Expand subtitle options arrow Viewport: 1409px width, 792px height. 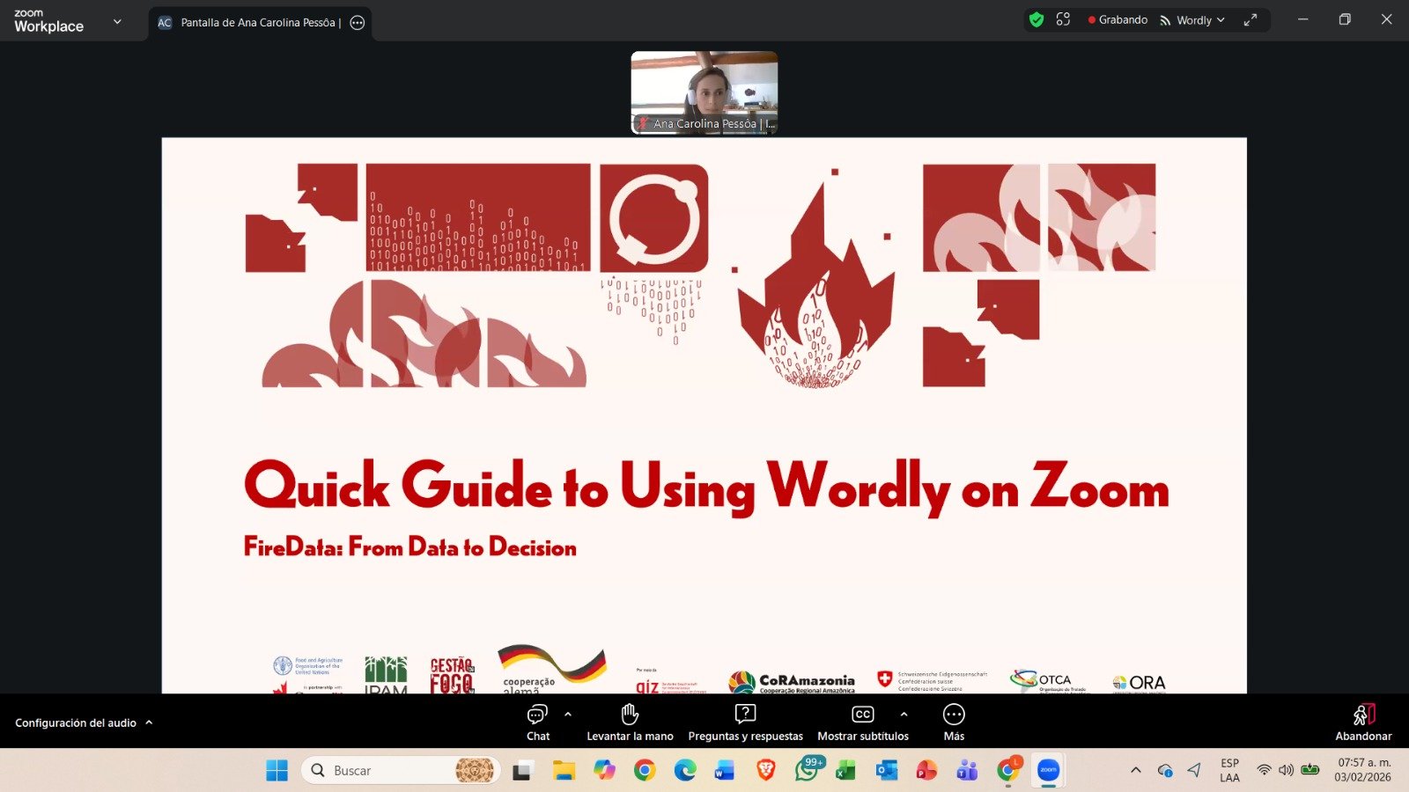[x=904, y=714]
